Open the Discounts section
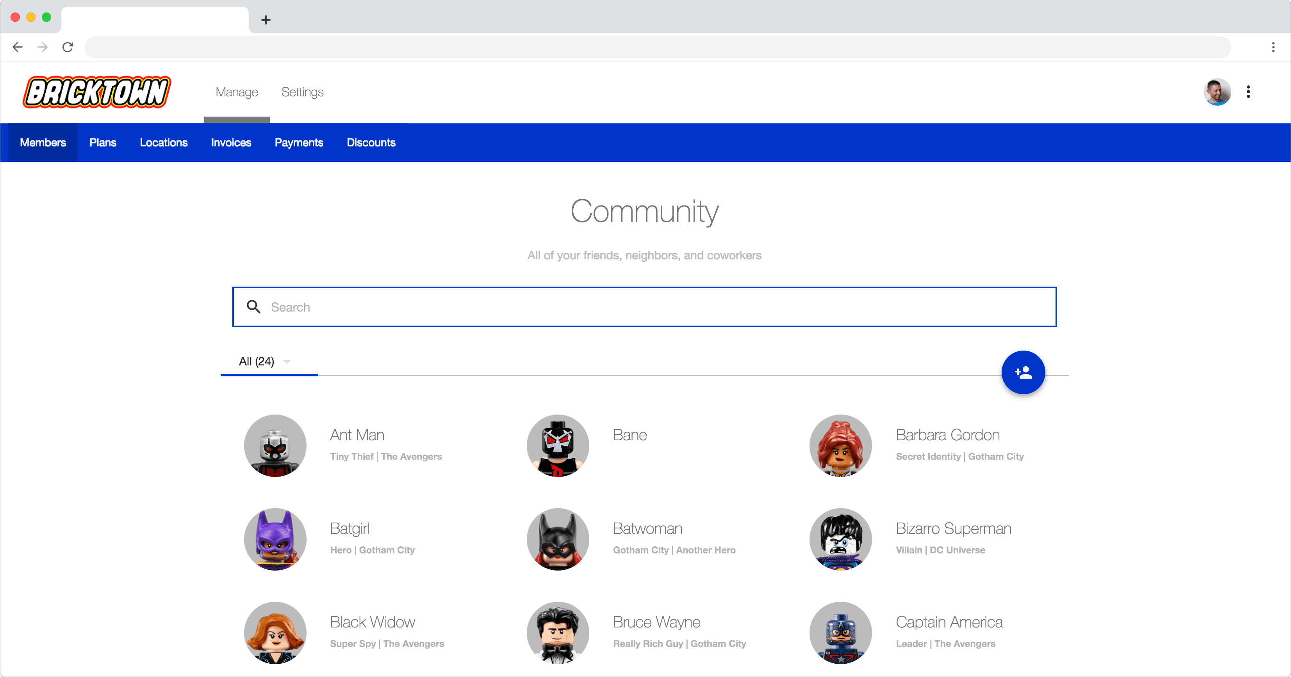The height and width of the screenshot is (677, 1291). point(371,143)
